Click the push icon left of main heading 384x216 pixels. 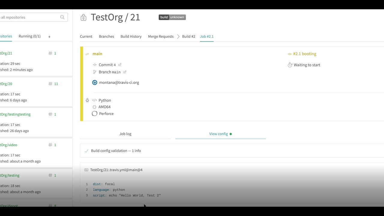[87, 54]
